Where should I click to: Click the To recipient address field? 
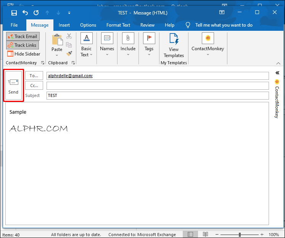pos(158,76)
